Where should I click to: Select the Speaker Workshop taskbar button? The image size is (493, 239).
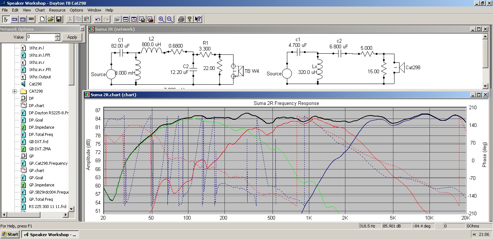coord(51,234)
